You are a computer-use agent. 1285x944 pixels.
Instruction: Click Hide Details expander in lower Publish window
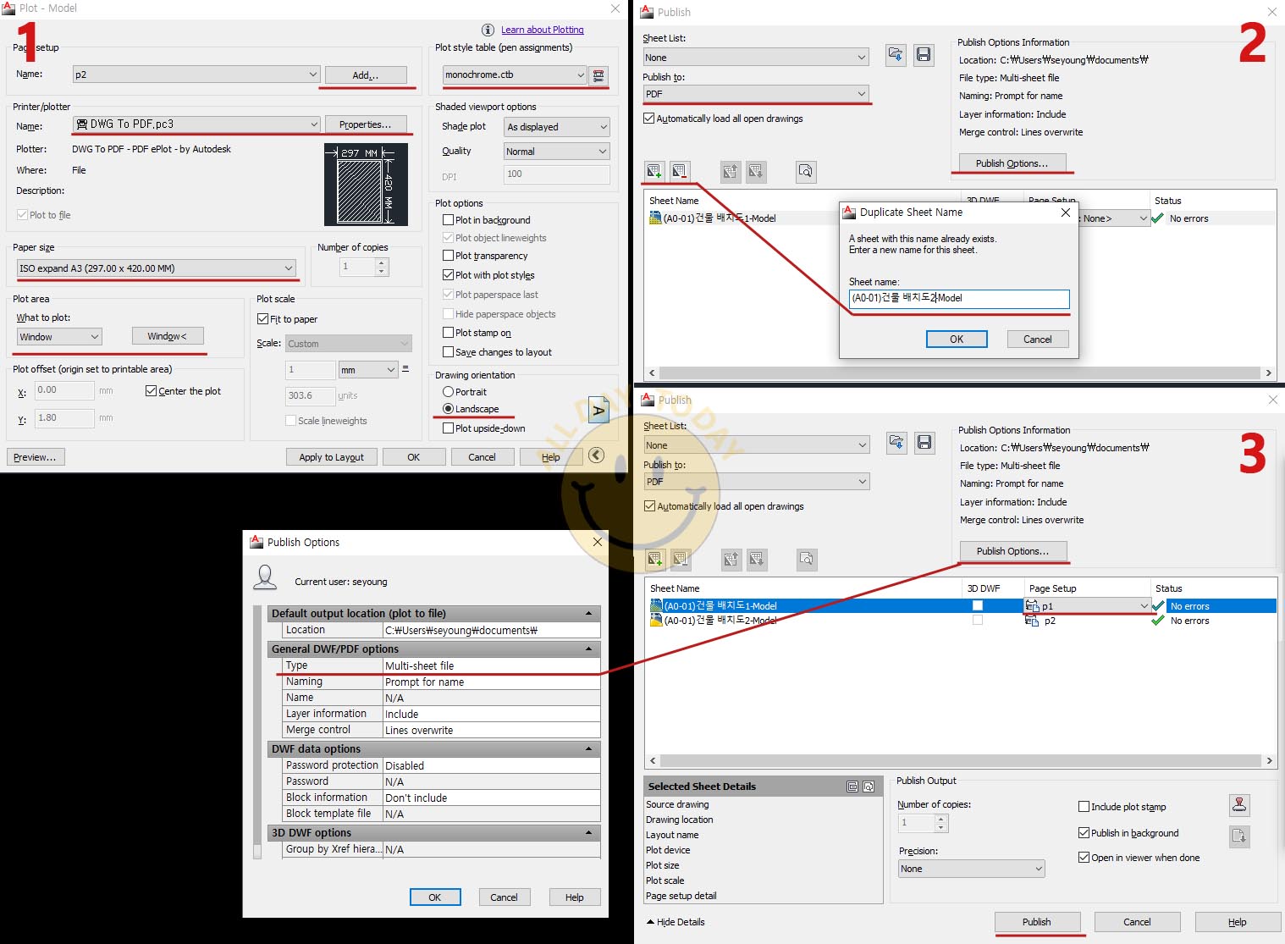pos(676,922)
